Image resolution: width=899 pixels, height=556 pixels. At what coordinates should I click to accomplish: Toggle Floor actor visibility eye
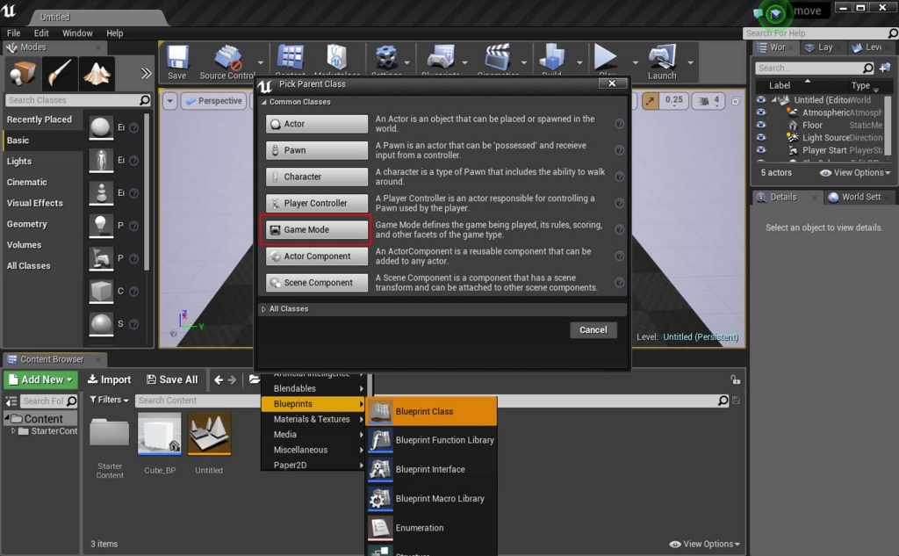pos(761,125)
